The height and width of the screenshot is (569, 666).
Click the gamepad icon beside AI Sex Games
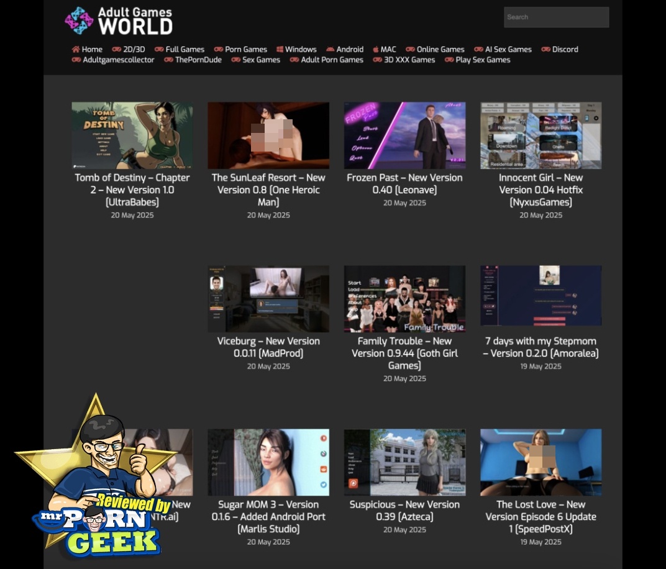(x=478, y=49)
